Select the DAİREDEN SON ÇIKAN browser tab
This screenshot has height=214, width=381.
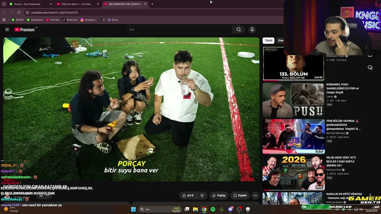click(x=124, y=4)
